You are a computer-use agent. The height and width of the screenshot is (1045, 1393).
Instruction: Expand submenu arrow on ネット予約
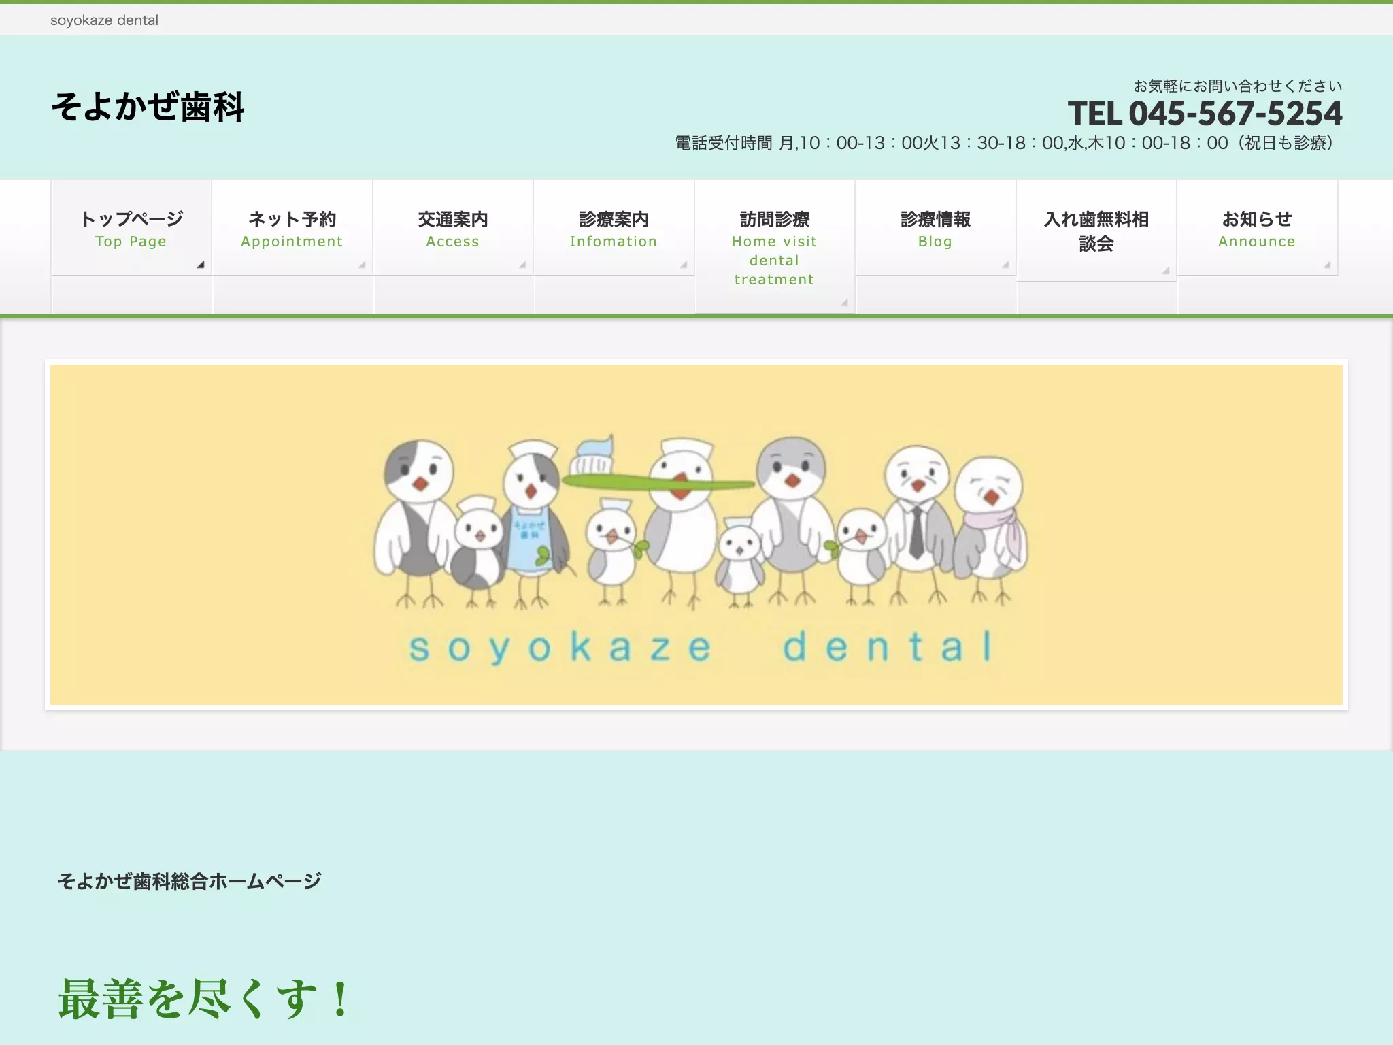362,265
